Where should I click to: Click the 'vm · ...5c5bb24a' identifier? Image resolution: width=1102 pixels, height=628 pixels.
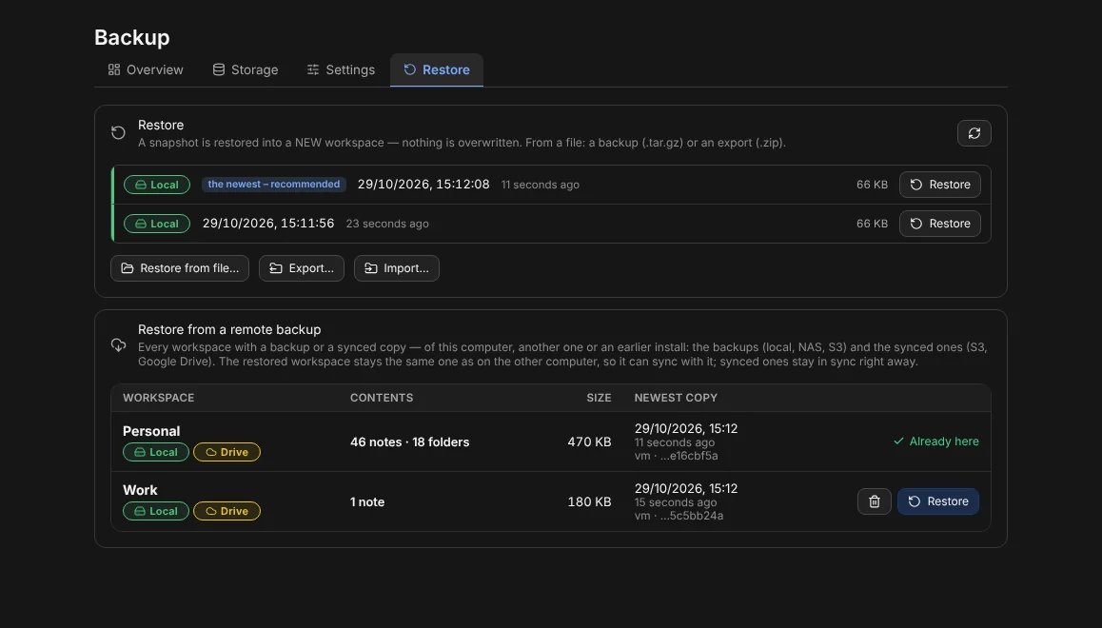679,516
